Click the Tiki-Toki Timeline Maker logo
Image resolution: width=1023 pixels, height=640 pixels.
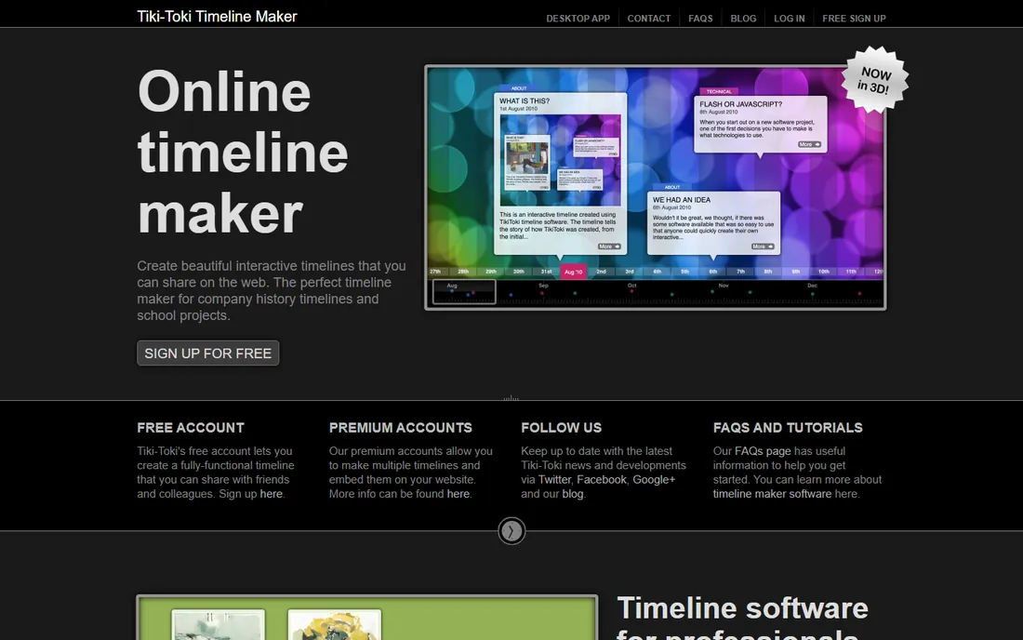(217, 17)
